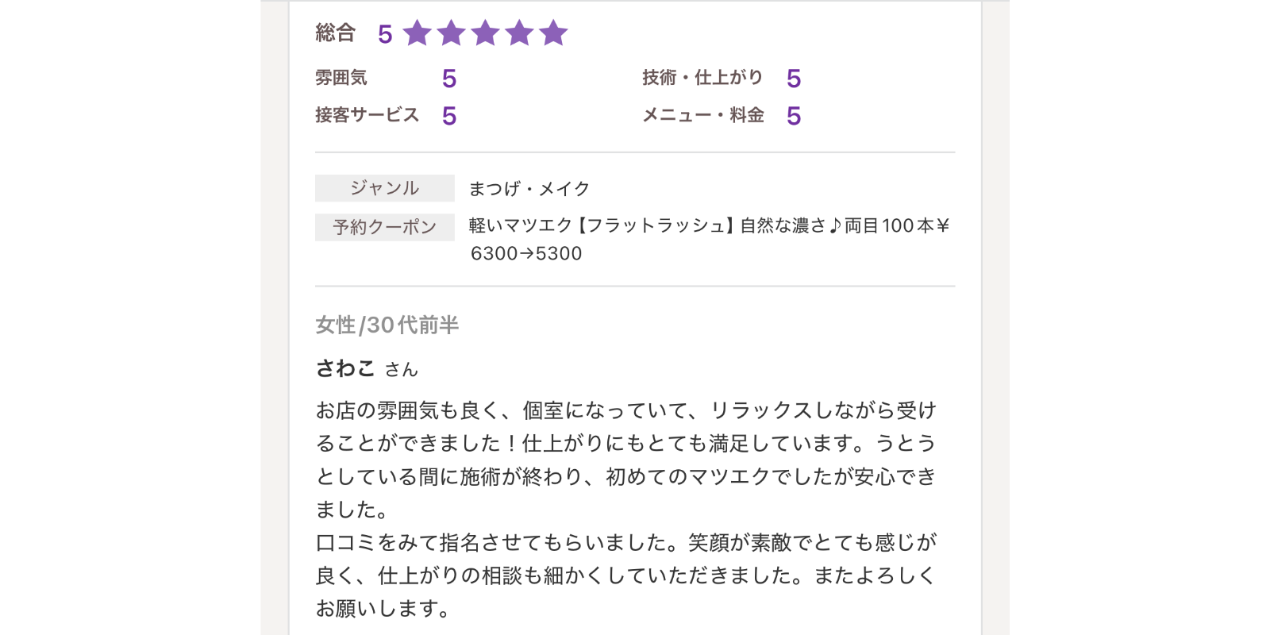
Task: Click the third purple rating star
Action: [x=485, y=33]
